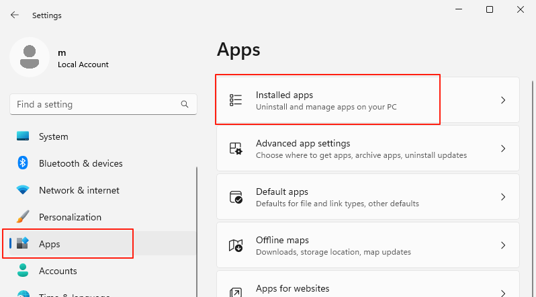
Task: Expand Installed apps using its chevron
Action: tap(503, 100)
